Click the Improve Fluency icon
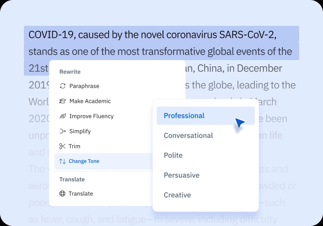323x226 pixels. point(62,116)
